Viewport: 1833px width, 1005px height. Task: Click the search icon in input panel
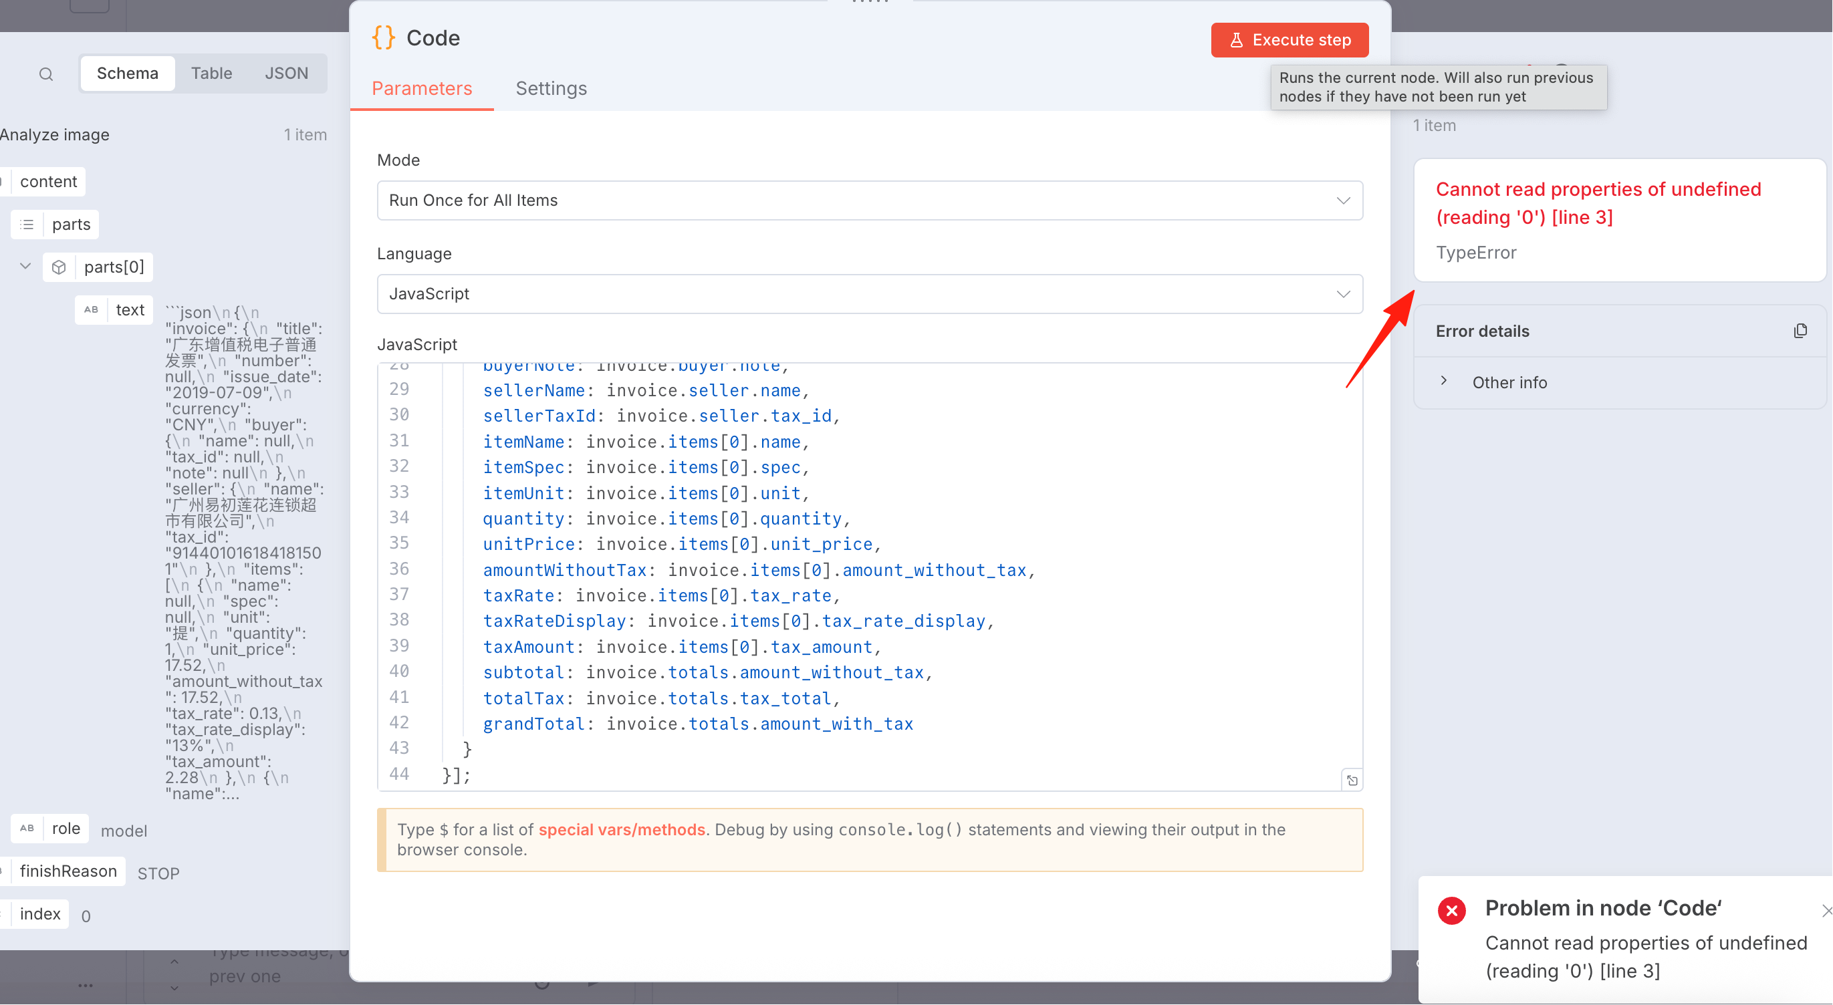[x=45, y=74]
